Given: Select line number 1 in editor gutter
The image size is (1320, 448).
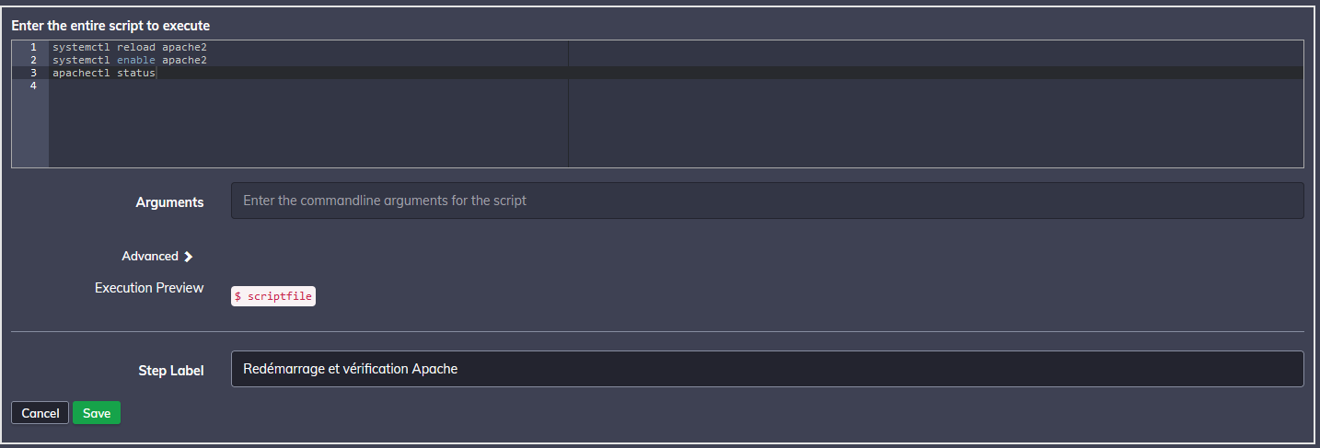Looking at the screenshot, I should click(33, 47).
